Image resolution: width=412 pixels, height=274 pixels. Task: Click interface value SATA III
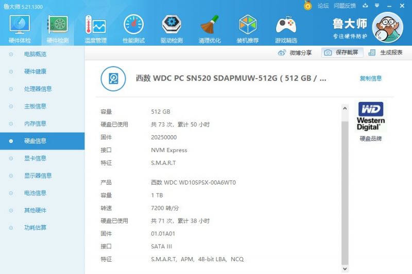[161, 246]
